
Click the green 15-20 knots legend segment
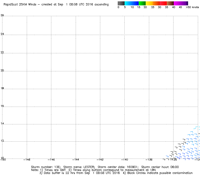coord(142,3)
